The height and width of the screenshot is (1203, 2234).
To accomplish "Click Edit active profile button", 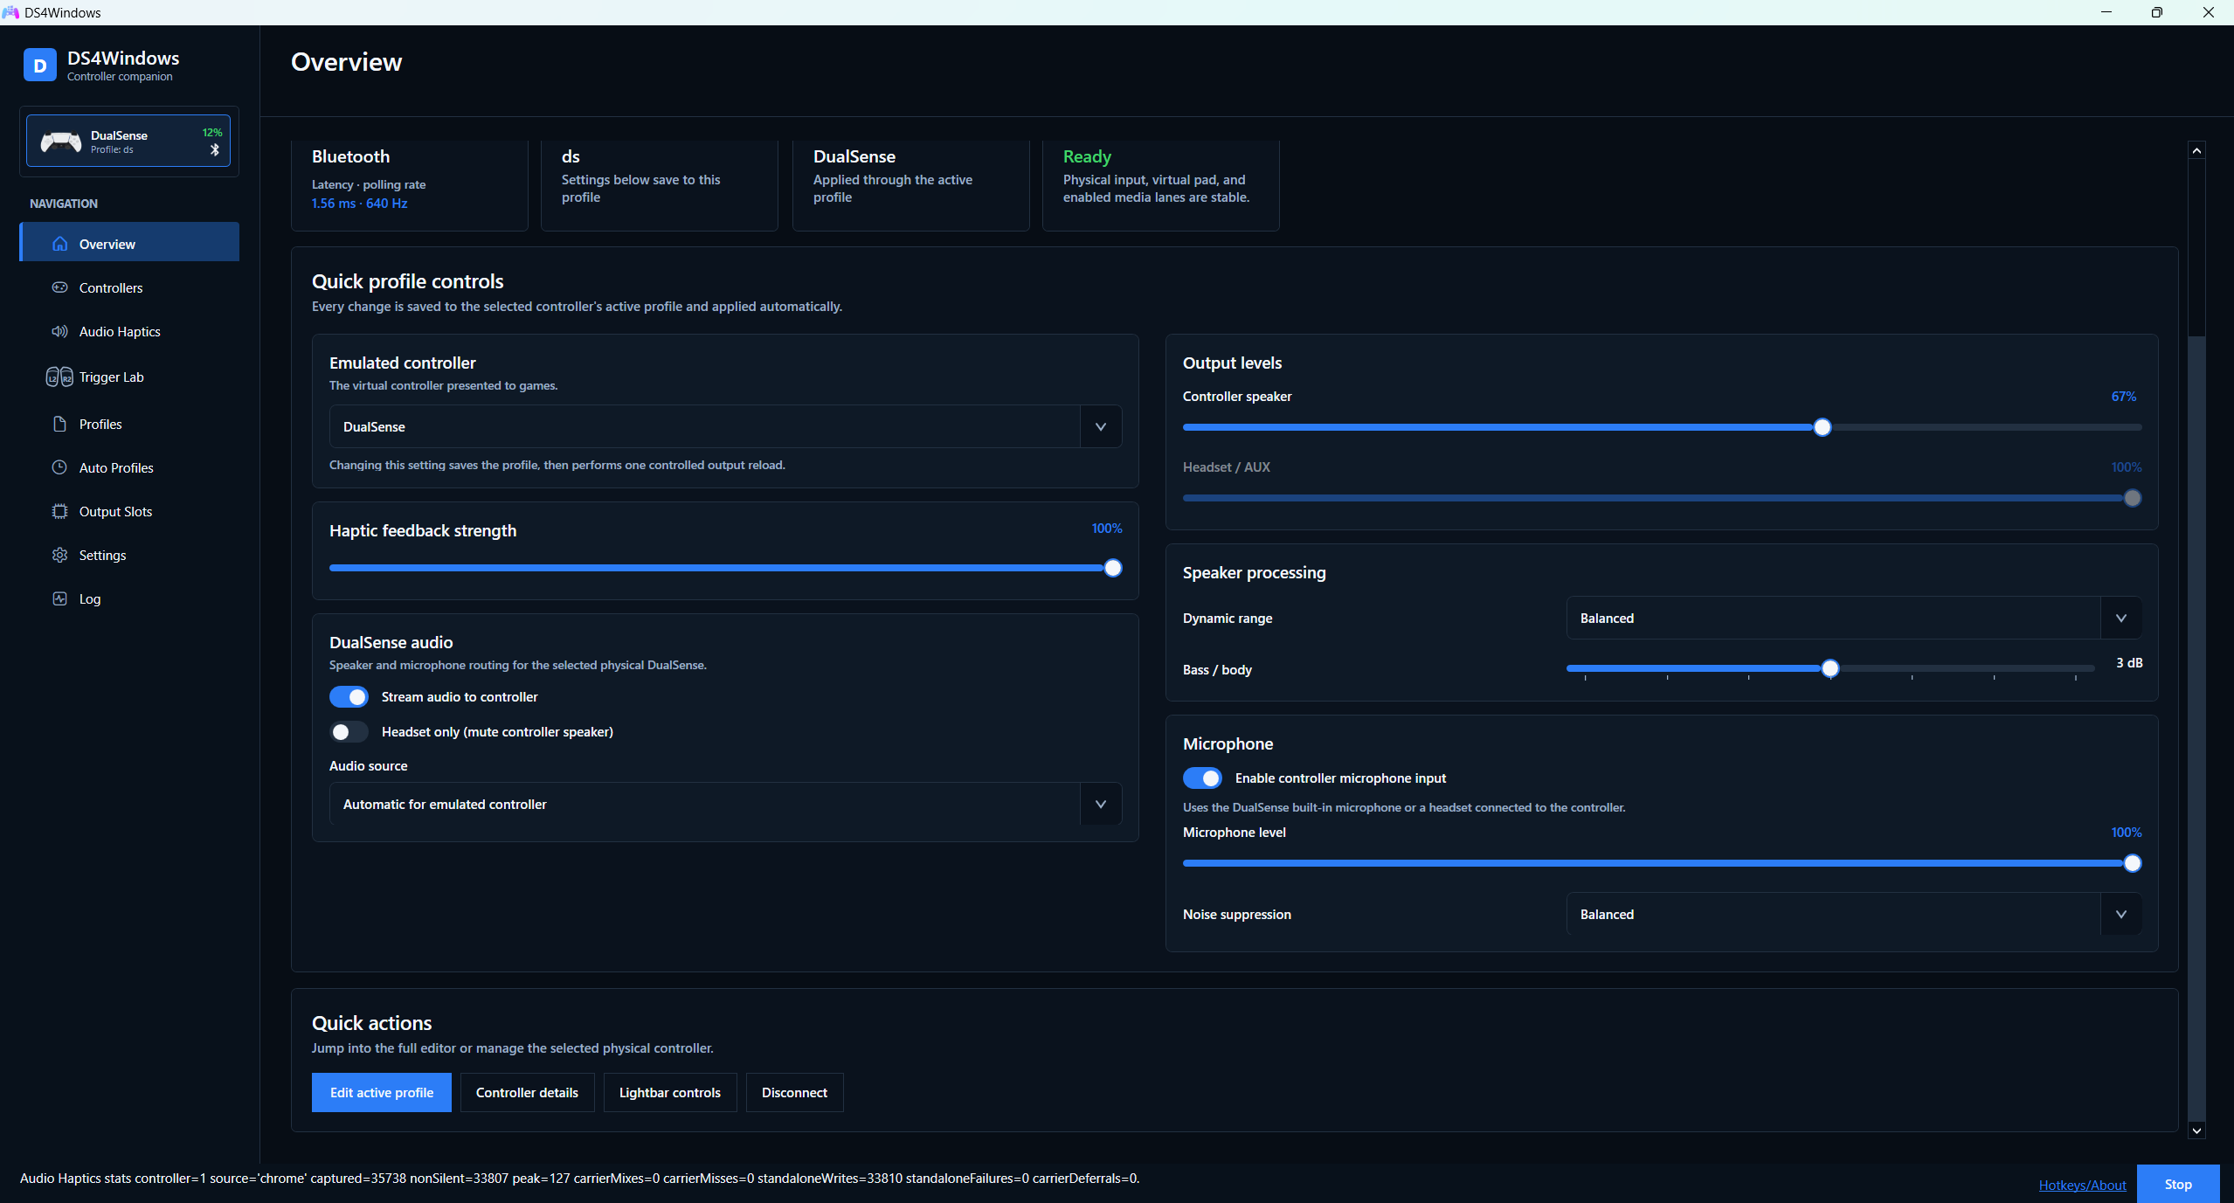I will 382,1092.
